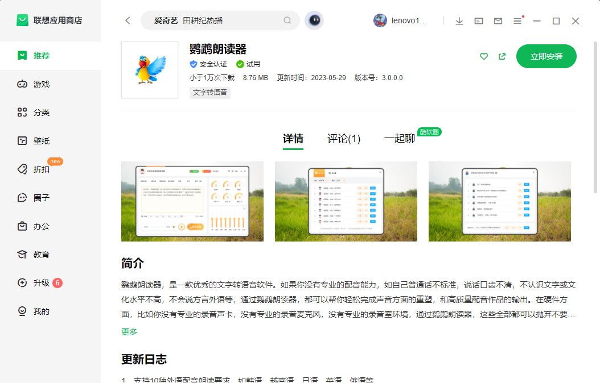Switch to the 一起聊 tab
Viewport: 600px width, 383px height.
coord(400,139)
